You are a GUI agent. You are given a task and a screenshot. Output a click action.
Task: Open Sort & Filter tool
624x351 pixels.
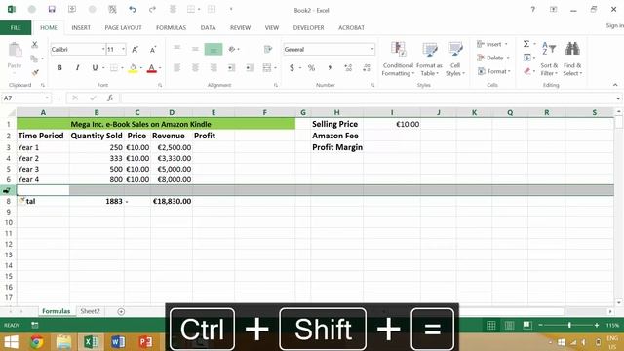[x=549, y=58]
